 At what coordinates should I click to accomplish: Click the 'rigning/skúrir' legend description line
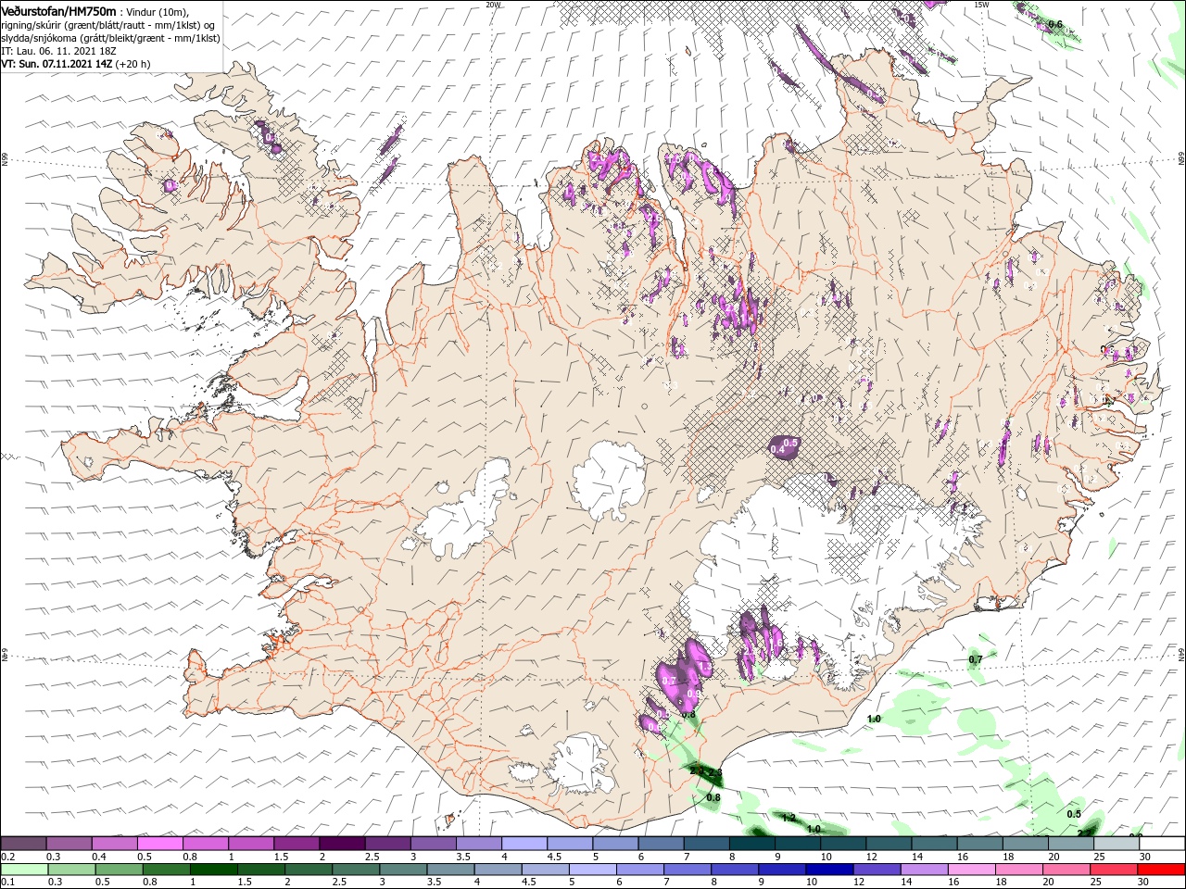pyautogui.click(x=107, y=25)
